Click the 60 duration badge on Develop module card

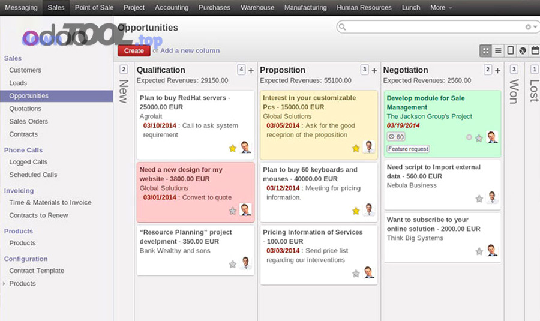click(x=396, y=137)
